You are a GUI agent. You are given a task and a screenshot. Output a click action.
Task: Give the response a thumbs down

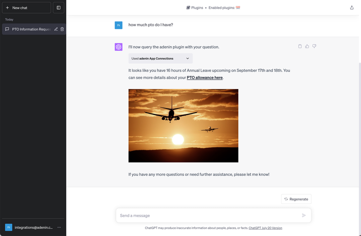click(x=314, y=46)
